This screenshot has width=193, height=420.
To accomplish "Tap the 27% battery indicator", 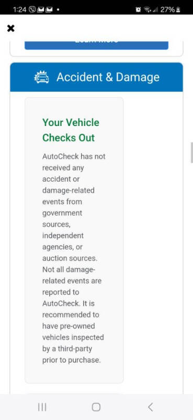I will 170,10.
